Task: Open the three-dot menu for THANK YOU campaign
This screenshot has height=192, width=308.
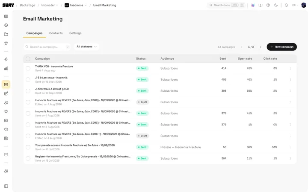Action: [290, 68]
